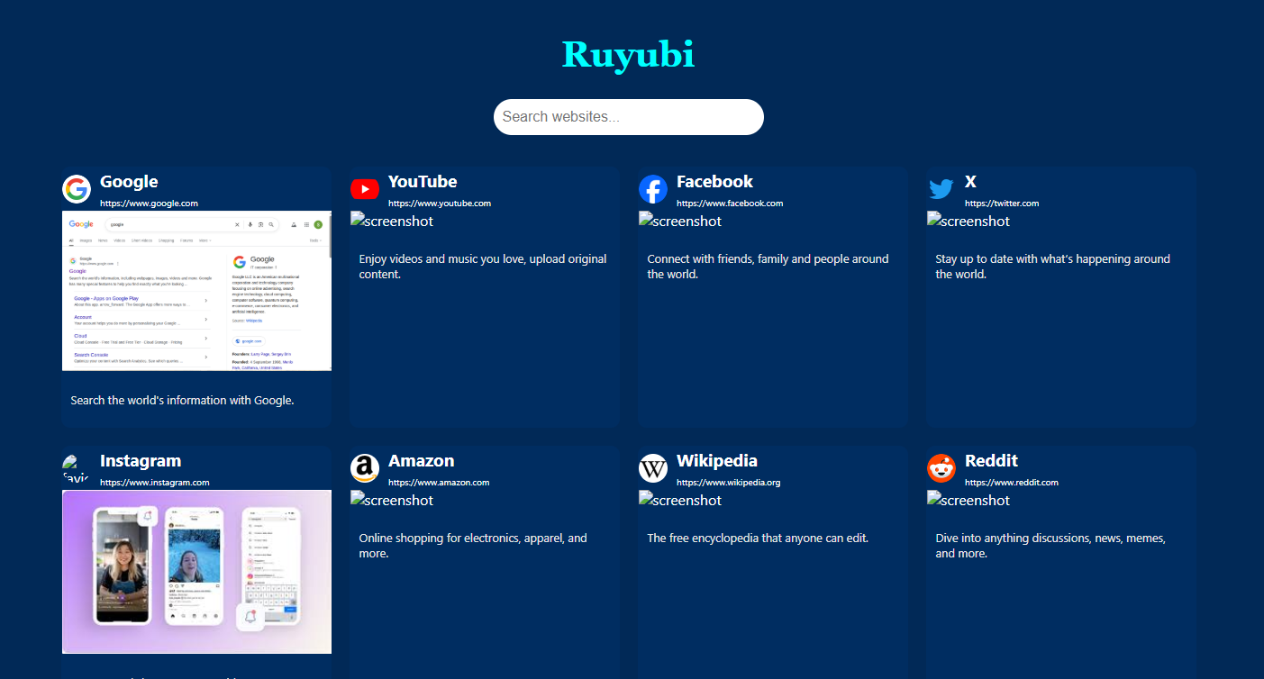Click "Enjoy videos and music you love" description
This screenshot has height=679, width=1264.
483,267
